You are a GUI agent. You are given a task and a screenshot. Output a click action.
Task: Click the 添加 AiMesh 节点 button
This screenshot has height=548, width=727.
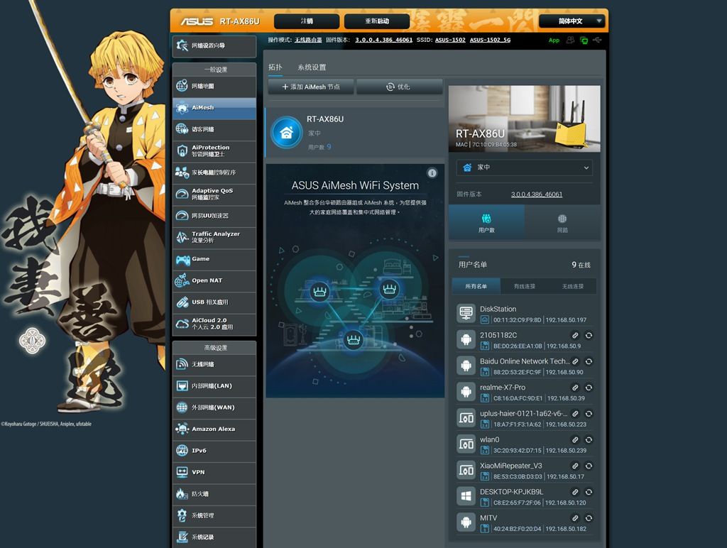(x=311, y=87)
